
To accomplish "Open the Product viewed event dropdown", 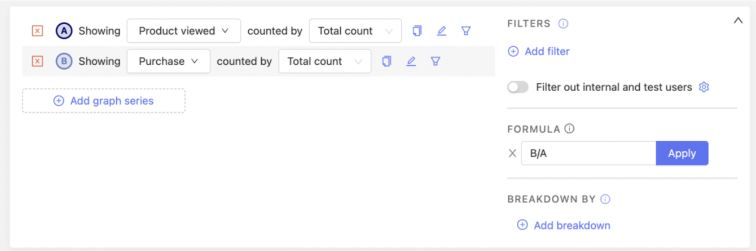I will 183,31.
